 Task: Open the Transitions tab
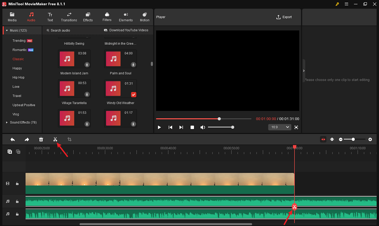tap(69, 17)
